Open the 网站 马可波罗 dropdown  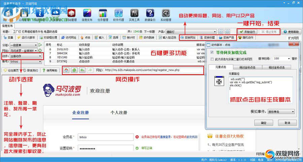coord(24,51)
